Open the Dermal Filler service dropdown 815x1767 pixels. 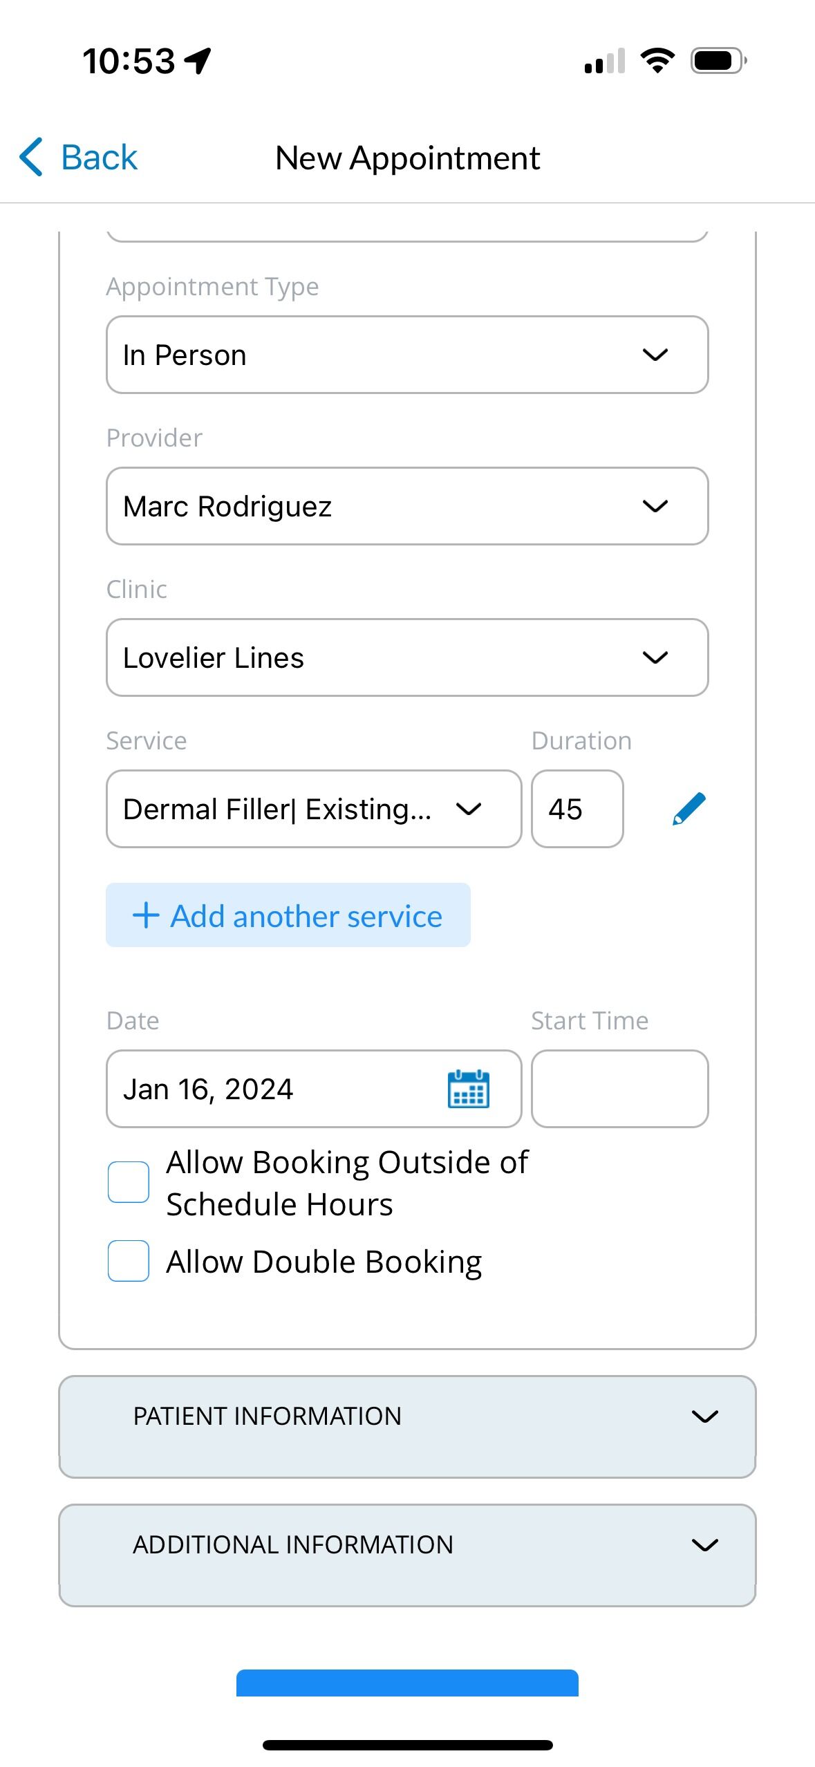coord(314,809)
